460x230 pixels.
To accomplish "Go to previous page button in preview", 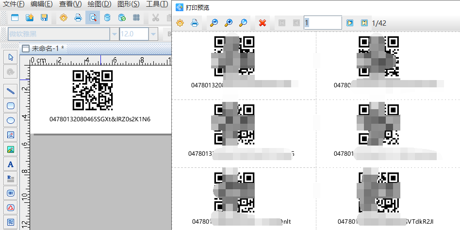I will point(296,23).
